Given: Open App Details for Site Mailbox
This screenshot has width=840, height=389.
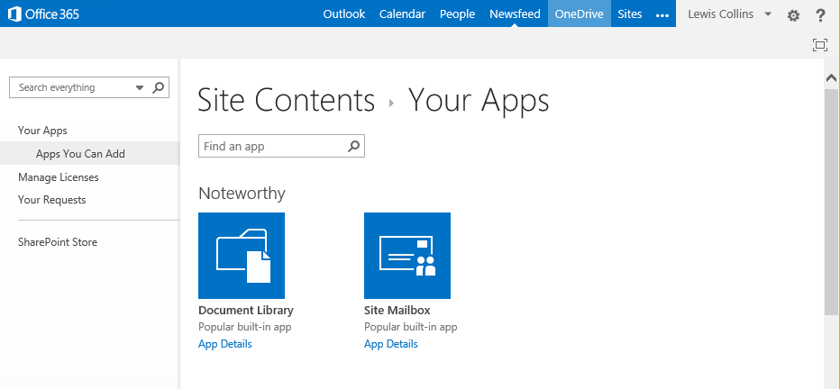Looking at the screenshot, I should 391,344.
